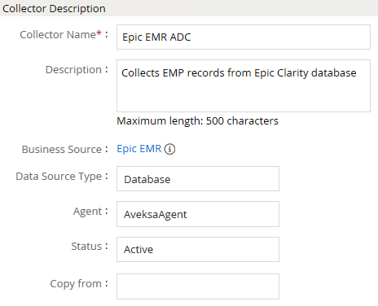The height and width of the screenshot is (306, 378).
Task: Click the Collector Name label
Action: coord(58,35)
